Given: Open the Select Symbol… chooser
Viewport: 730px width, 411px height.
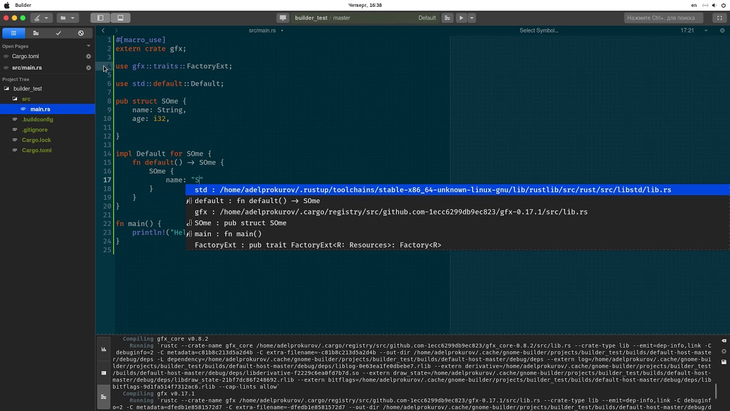Looking at the screenshot, I should 539,30.
